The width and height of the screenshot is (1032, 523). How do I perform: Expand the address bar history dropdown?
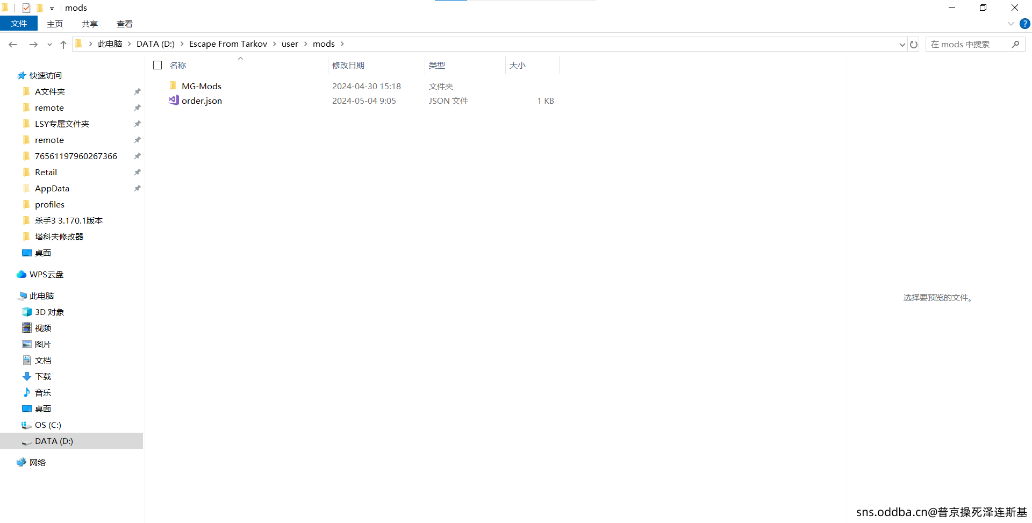[902, 45]
